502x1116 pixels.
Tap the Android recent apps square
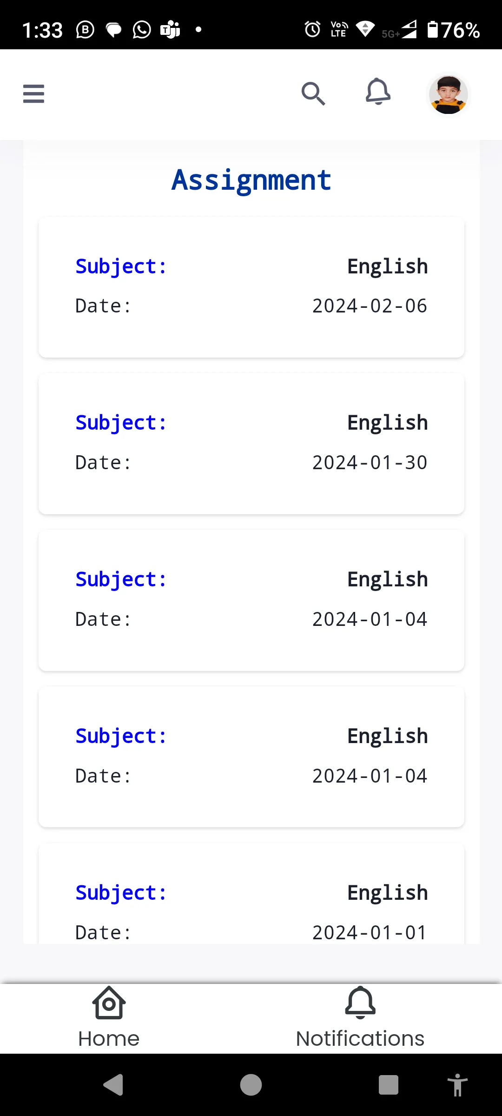pos(388,1085)
